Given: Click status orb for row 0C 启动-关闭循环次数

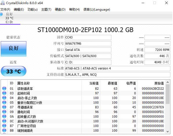Looking at the screenshot, I should (x=4, y=121).
